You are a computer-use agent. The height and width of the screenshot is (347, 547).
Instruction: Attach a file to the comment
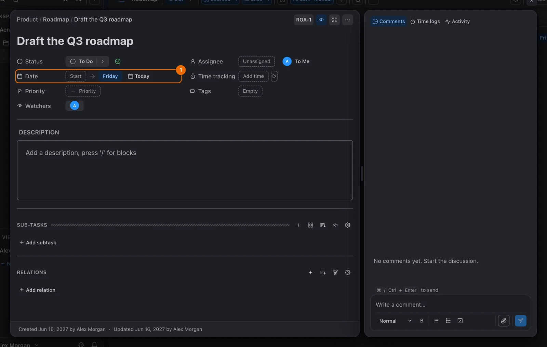504,321
